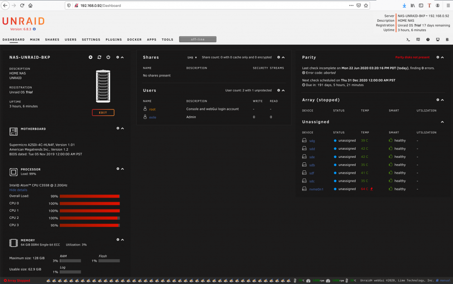Open the Memory panel gear icon

(x=118, y=240)
